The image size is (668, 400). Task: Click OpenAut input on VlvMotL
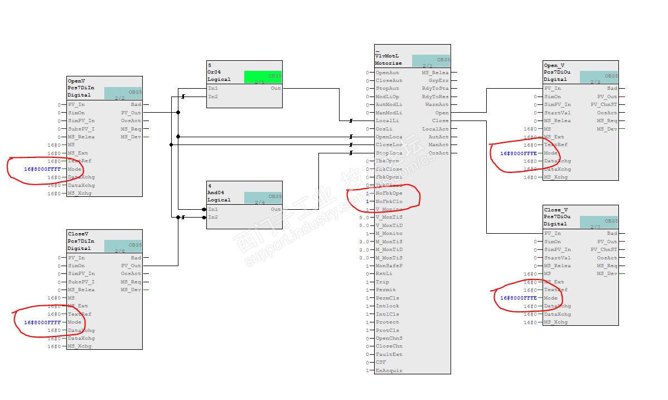pos(388,73)
